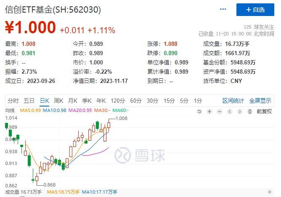The image size is (281, 197).
Task: Click 净值日期 2023-11-17
Action: click(x=114, y=81)
